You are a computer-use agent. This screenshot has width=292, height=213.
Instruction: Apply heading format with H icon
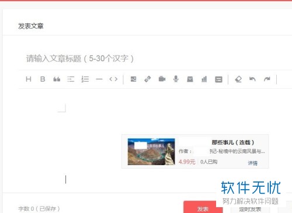point(29,79)
